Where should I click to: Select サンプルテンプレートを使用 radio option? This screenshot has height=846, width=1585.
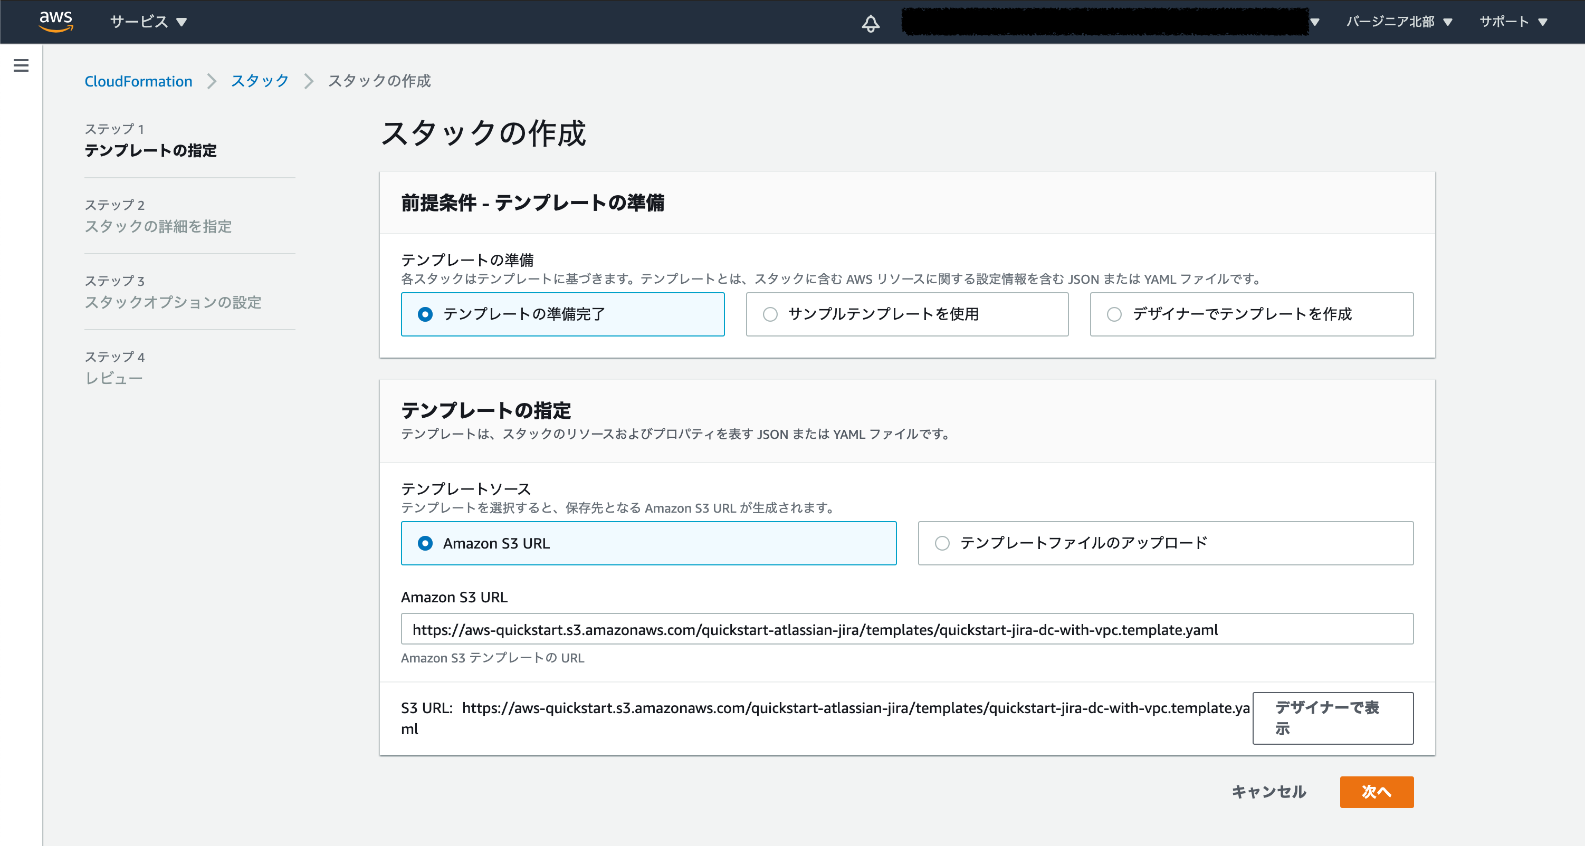[907, 314]
